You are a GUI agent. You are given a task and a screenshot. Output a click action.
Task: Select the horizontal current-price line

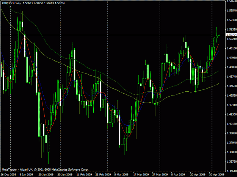tap(113, 35)
